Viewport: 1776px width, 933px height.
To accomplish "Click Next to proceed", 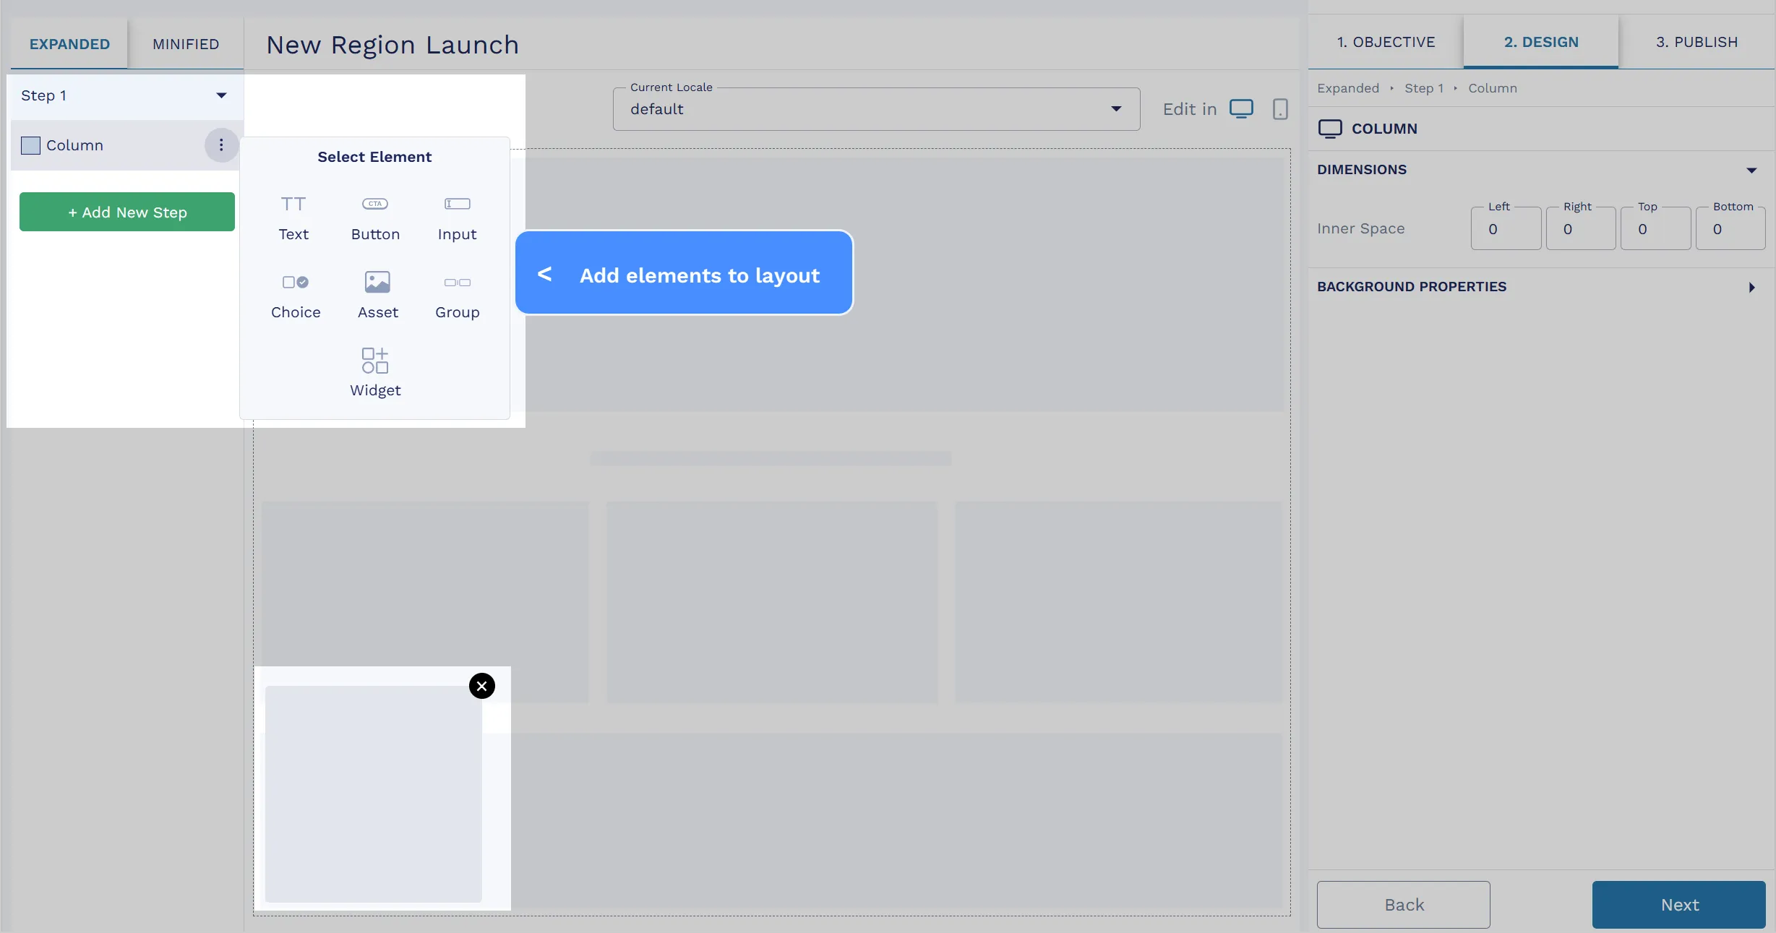I will 1680,905.
